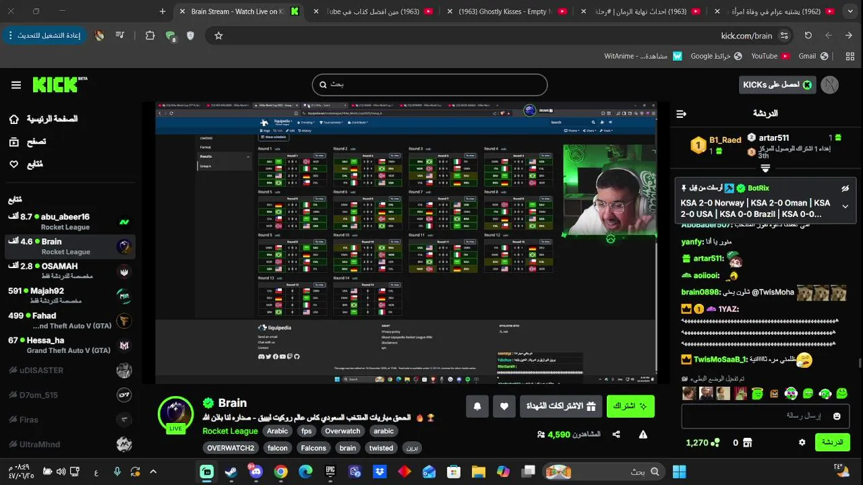Toggle the follow heart button
Screen dimensions: 863x485
coord(504,406)
